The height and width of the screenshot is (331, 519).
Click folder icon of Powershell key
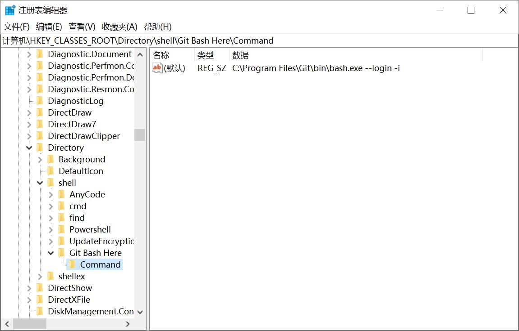[x=62, y=229]
